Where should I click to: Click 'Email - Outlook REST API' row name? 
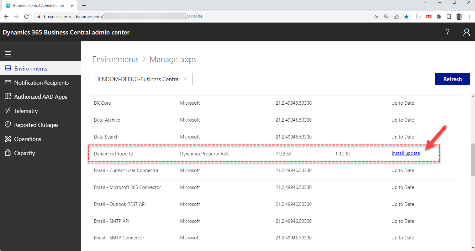pyautogui.click(x=120, y=204)
